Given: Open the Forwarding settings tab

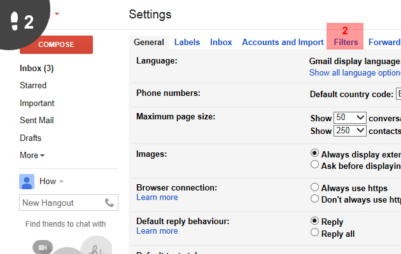Looking at the screenshot, I should point(384,42).
